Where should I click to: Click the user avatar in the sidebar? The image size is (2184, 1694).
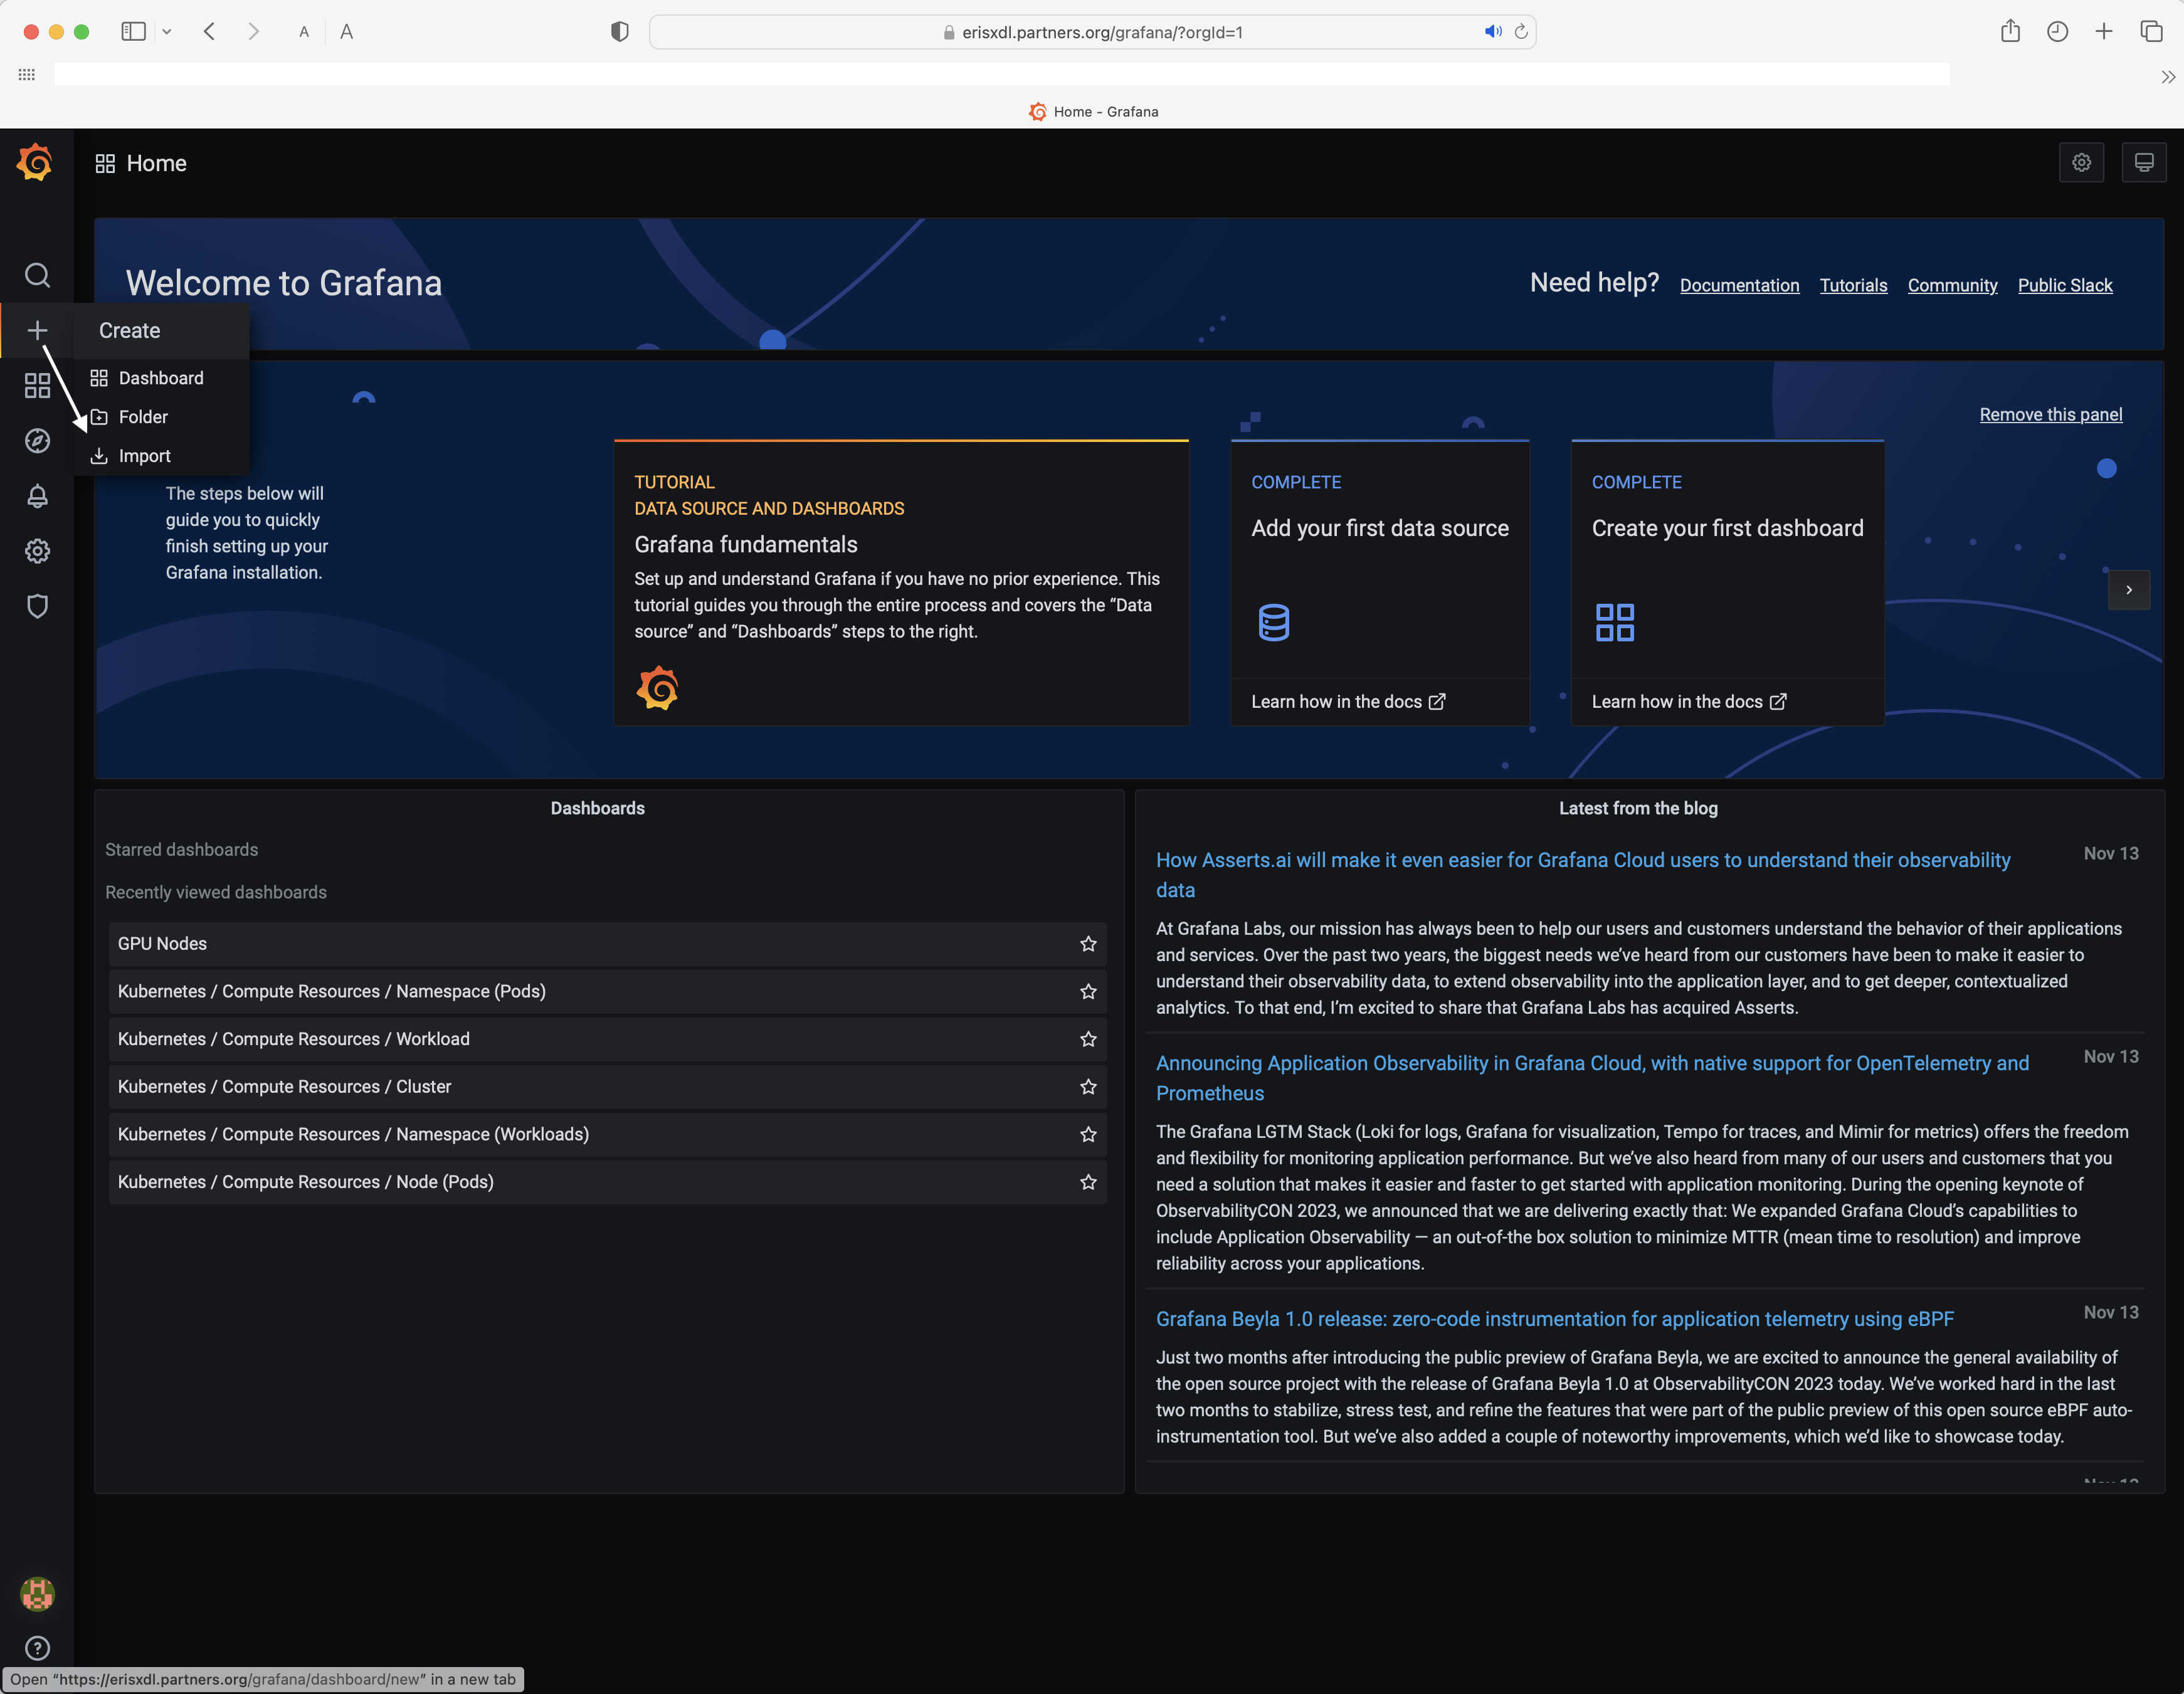[x=37, y=1594]
